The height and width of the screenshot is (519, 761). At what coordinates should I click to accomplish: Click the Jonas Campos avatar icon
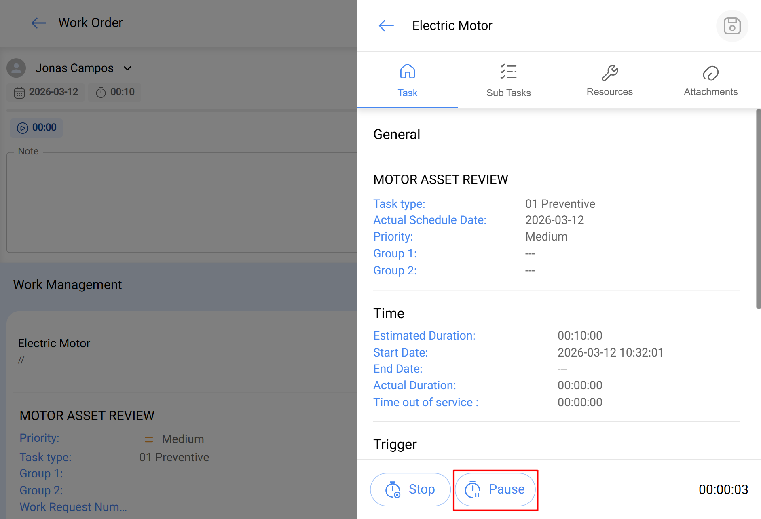click(x=17, y=68)
